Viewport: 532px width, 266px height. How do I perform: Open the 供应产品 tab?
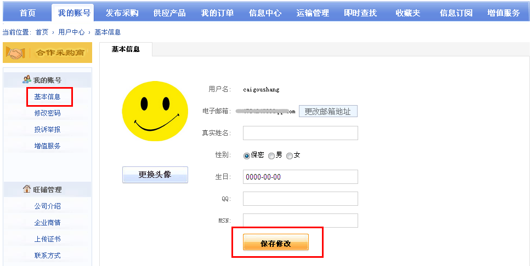(169, 13)
